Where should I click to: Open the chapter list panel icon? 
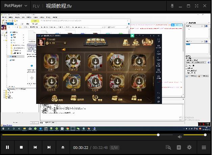pyautogui.click(x=179, y=147)
